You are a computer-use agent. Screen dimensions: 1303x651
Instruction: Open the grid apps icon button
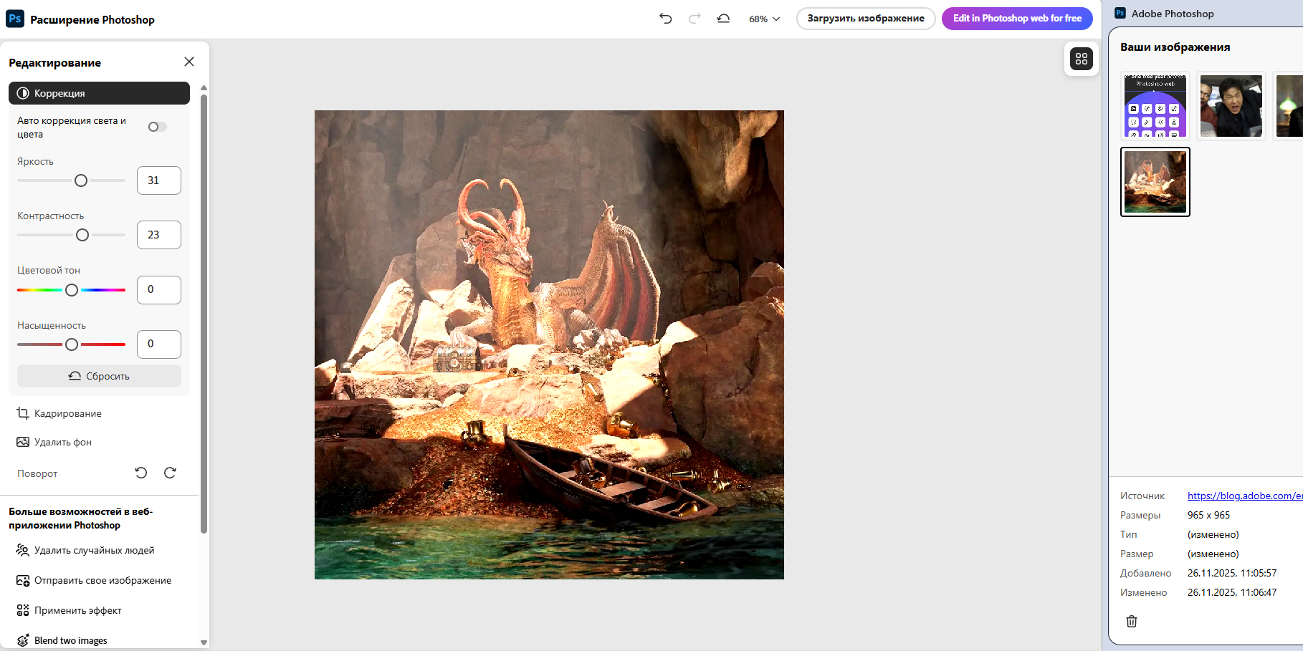click(1082, 59)
